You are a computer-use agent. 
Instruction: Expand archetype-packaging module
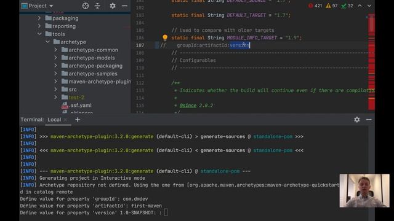[55, 66]
